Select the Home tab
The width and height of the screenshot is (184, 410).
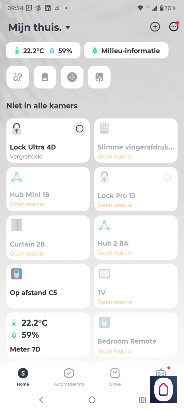(x=23, y=377)
